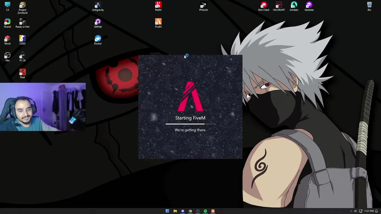Switch to Discord in the taskbar

point(183,211)
